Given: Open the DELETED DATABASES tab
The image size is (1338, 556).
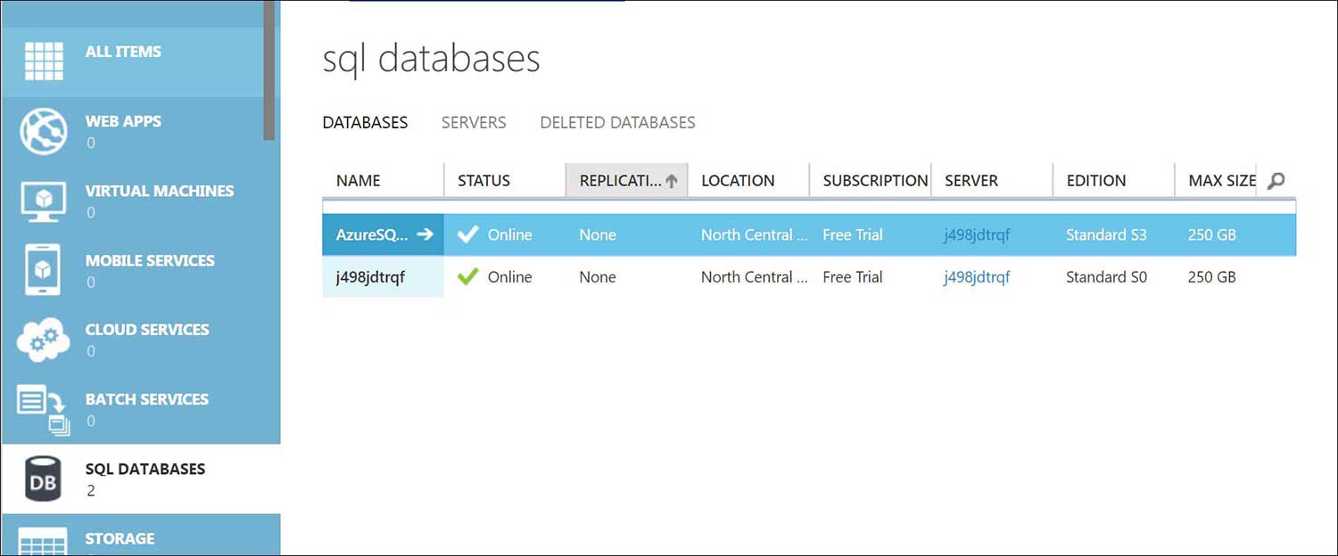Looking at the screenshot, I should [616, 122].
